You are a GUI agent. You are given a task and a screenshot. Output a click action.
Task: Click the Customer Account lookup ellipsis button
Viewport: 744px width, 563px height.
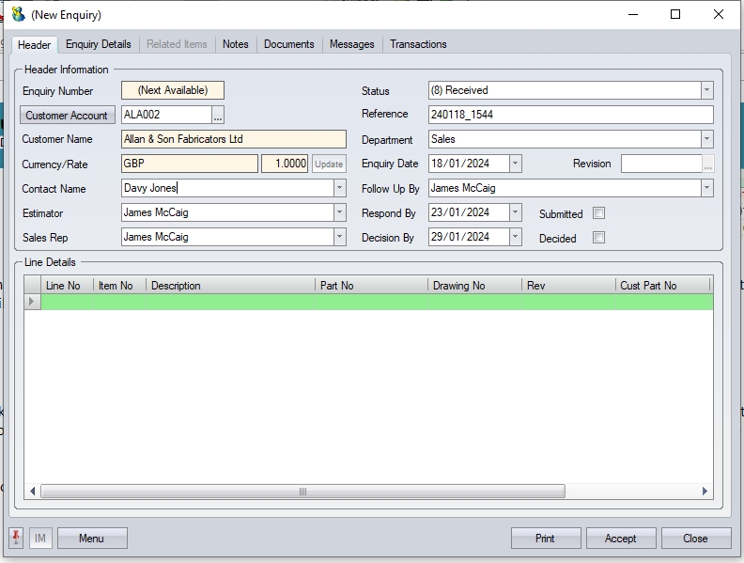point(218,115)
